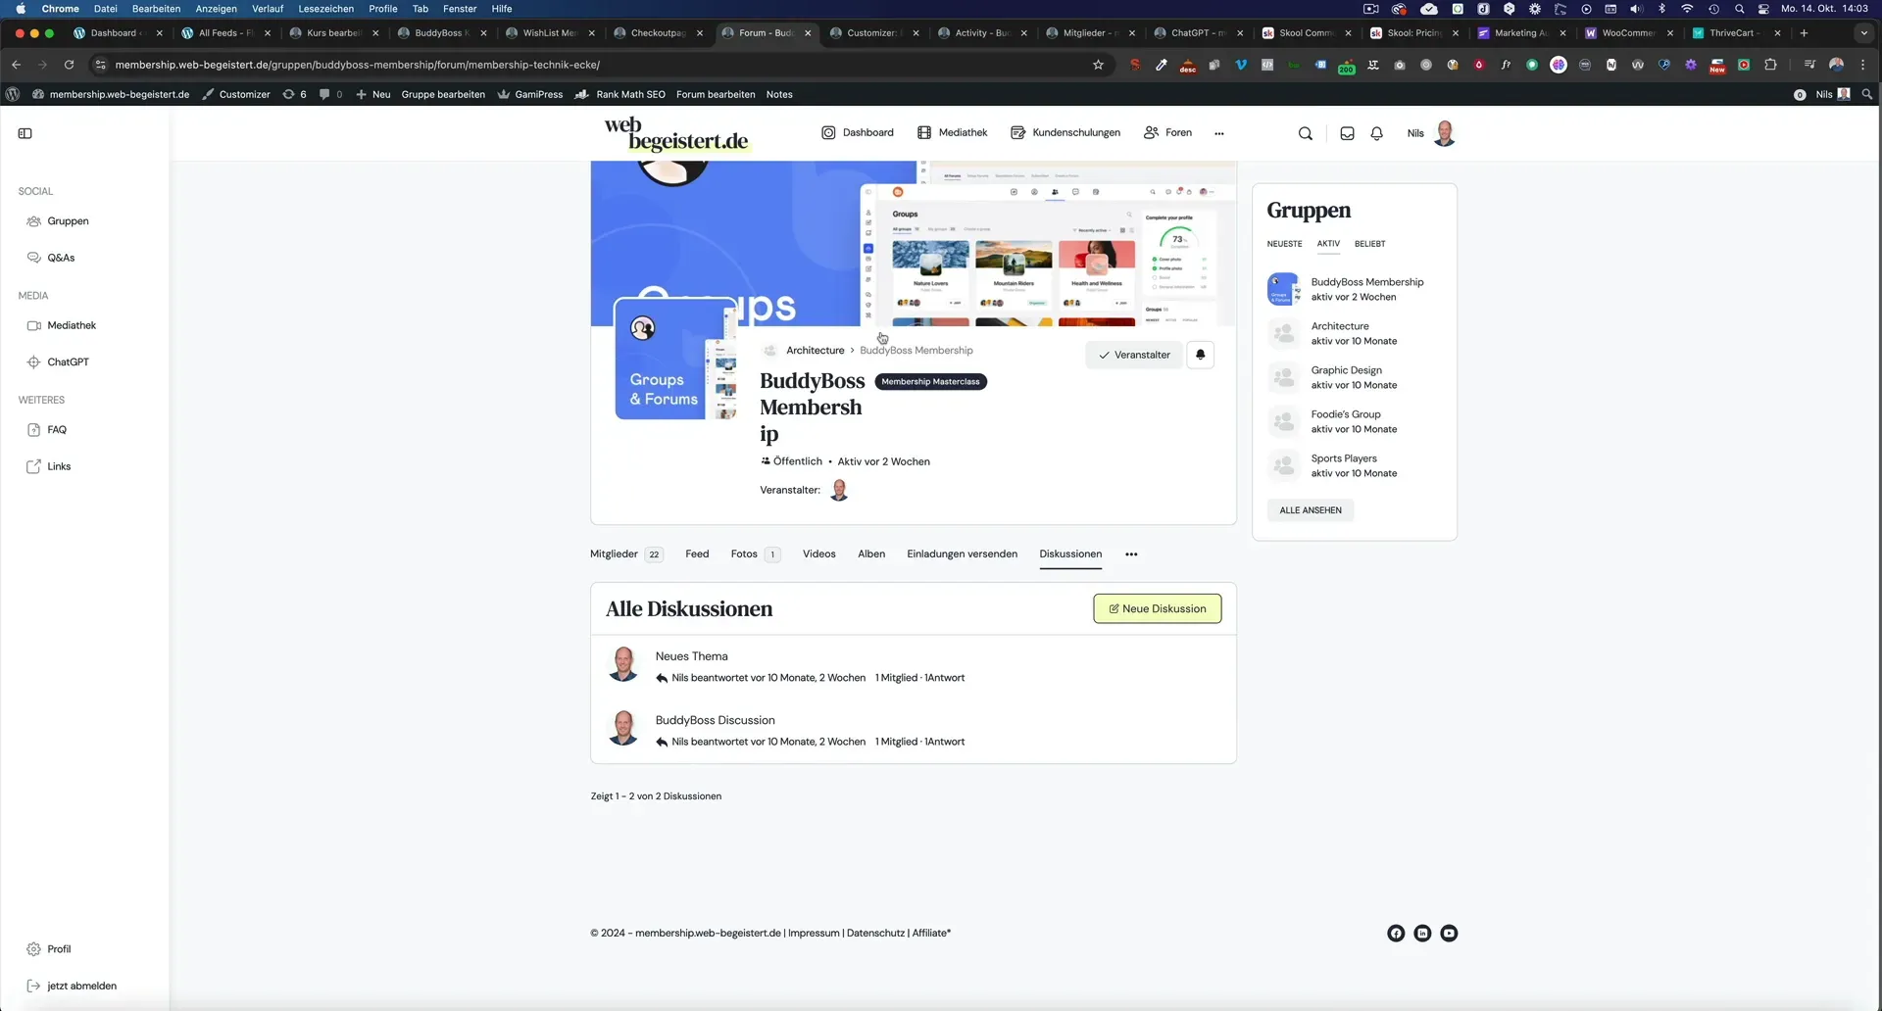Open the messages inbox icon
Viewport: 1882px width, 1011px height.
[1347, 133]
